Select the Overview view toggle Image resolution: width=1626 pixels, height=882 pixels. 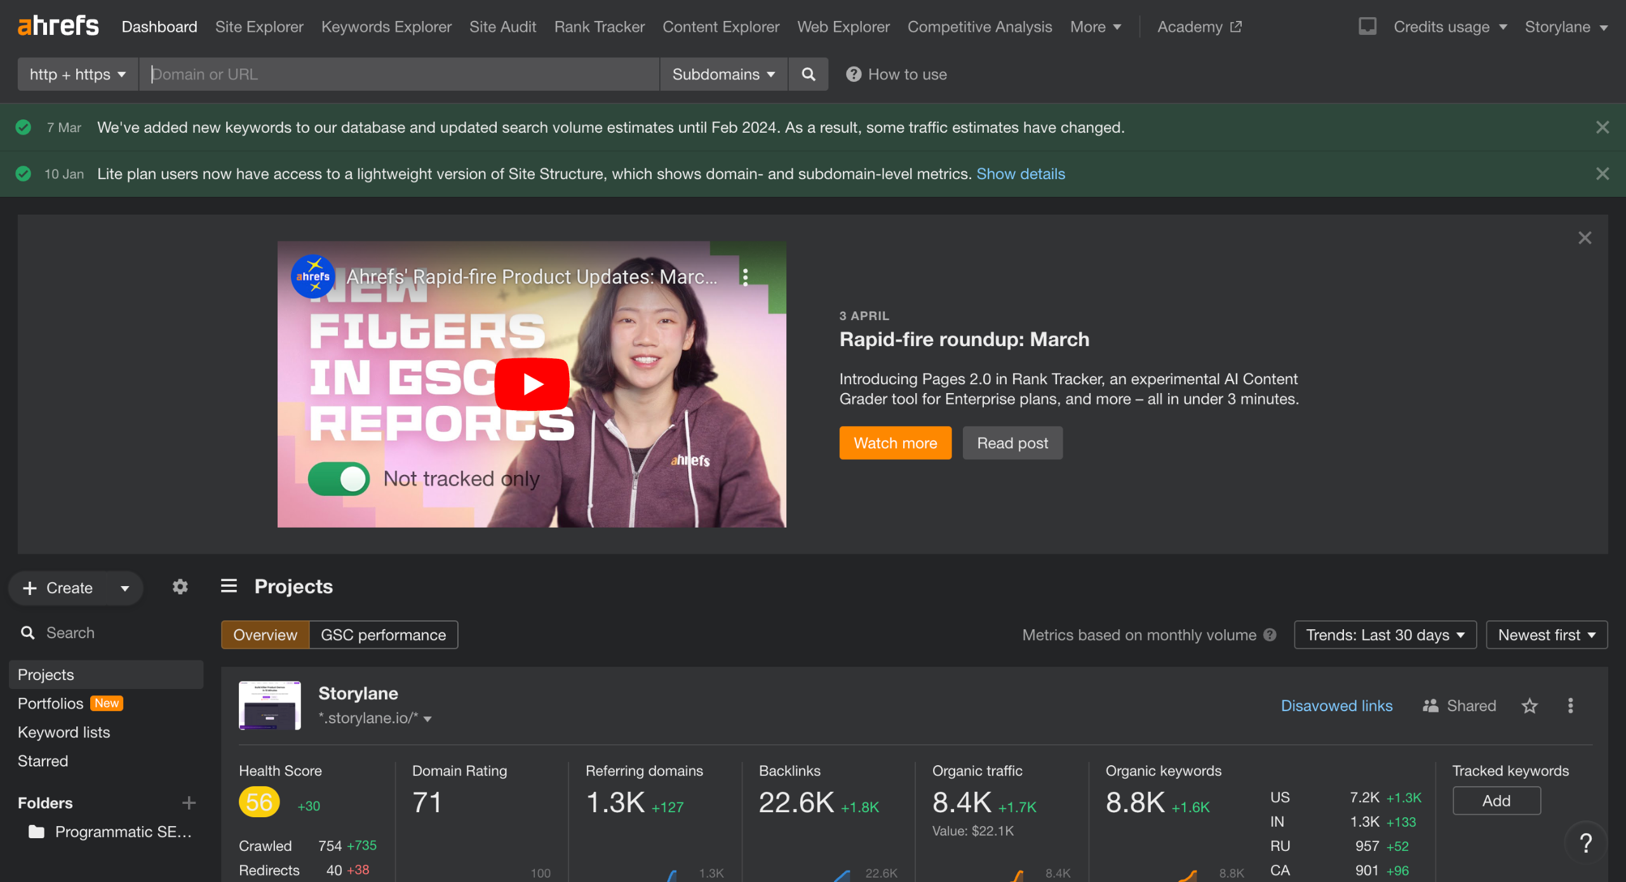pyautogui.click(x=265, y=635)
